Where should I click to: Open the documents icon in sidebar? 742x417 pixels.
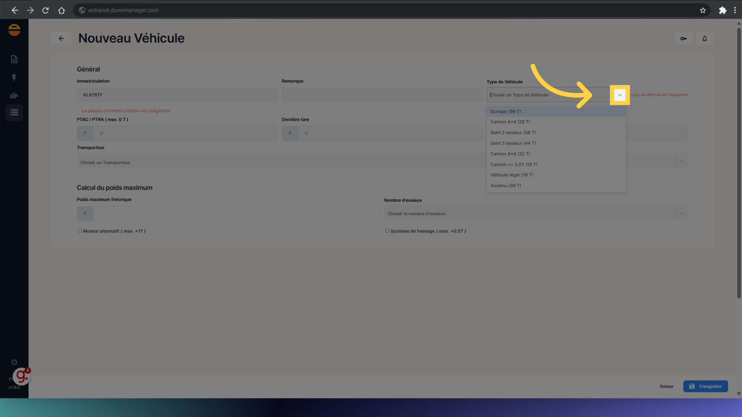[x=14, y=59]
